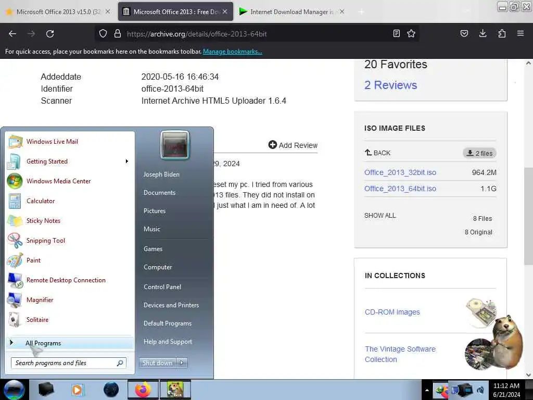The width and height of the screenshot is (533, 400).
Task: Open Games in Start menu
Action: point(153,249)
